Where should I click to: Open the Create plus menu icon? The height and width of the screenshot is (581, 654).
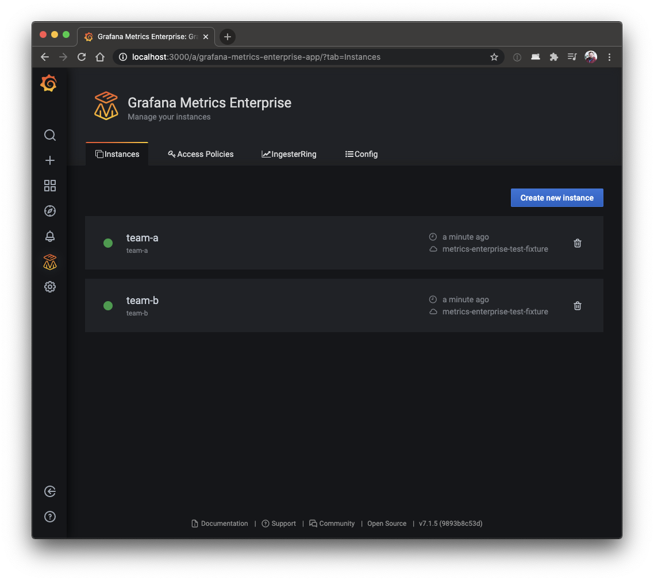tap(50, 160)
